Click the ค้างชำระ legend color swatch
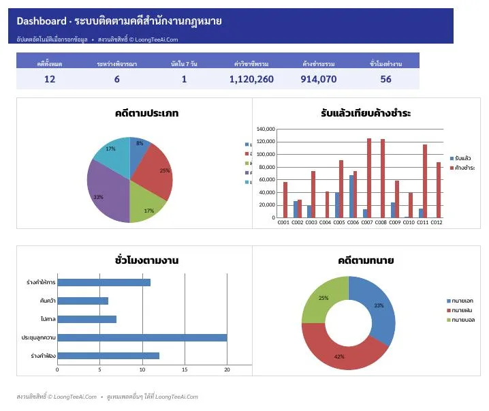This screenshot has width=489, height=411. tap(452, 168)
